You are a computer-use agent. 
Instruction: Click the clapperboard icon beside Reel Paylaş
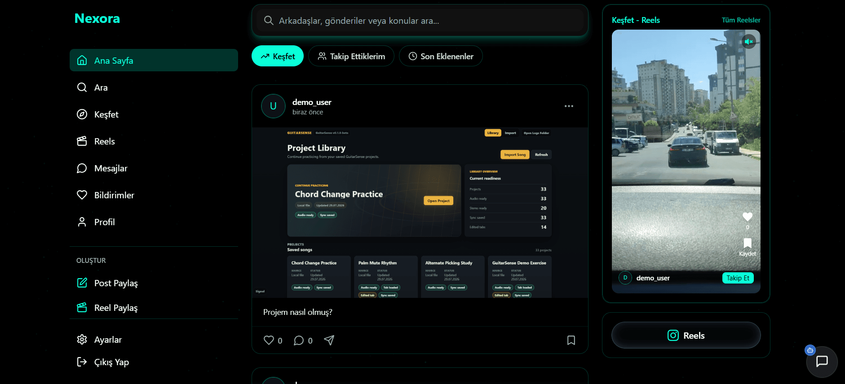click(x=82, y=307)
